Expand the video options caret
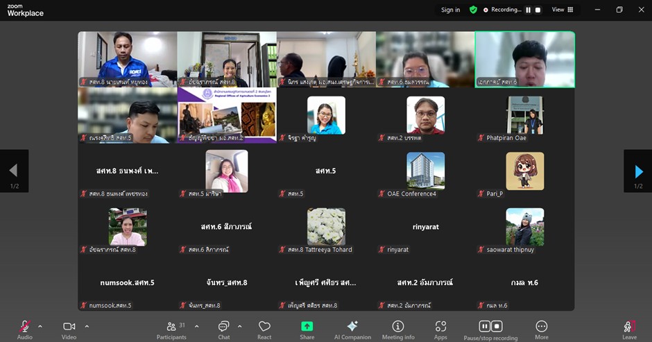The image size is (652, 342). pos(87,326)
